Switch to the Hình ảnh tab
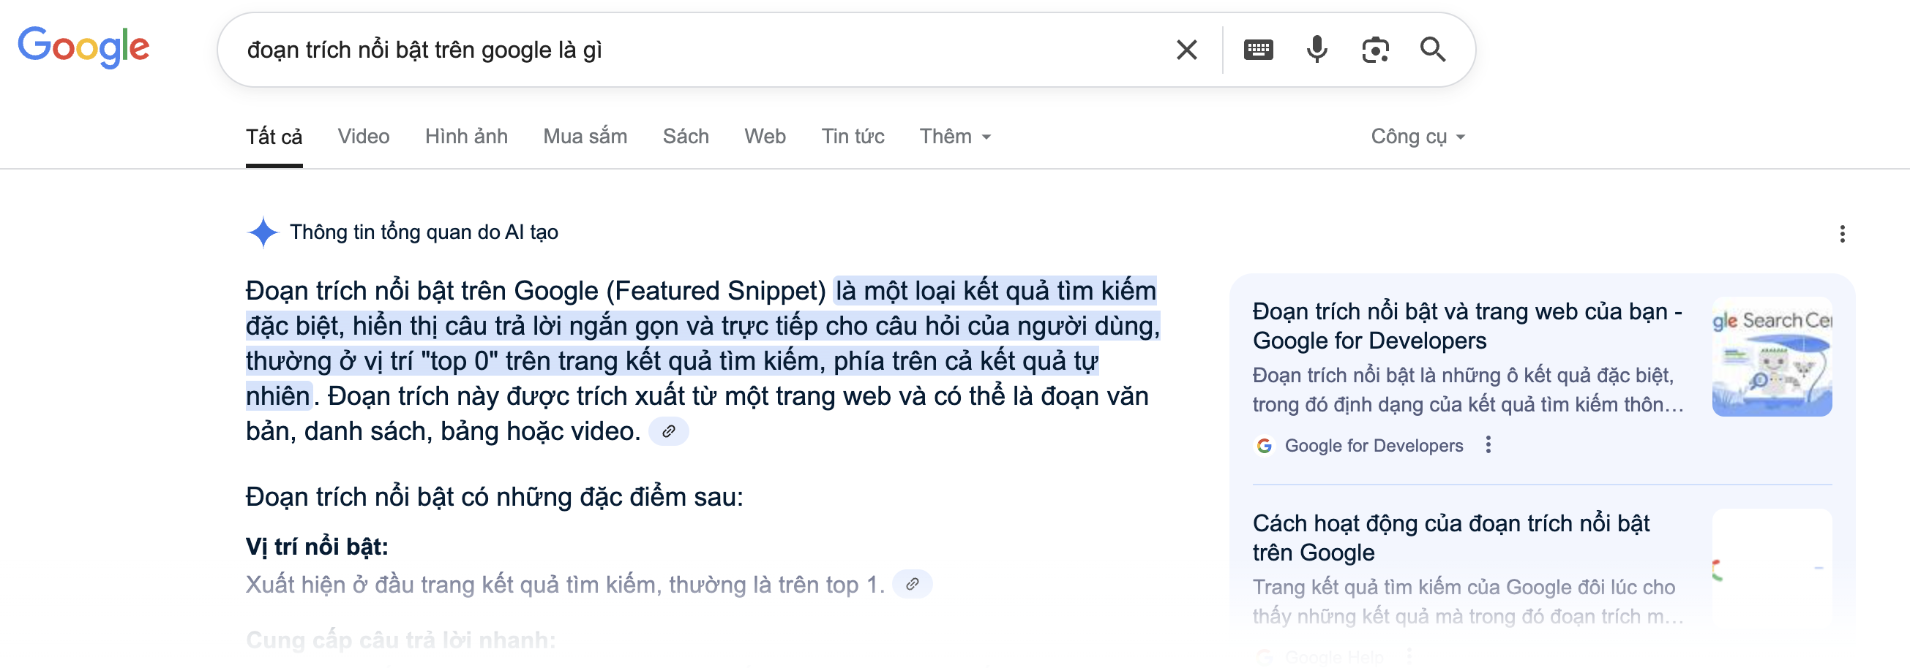The image size is (1910, 668). point(466,136)
